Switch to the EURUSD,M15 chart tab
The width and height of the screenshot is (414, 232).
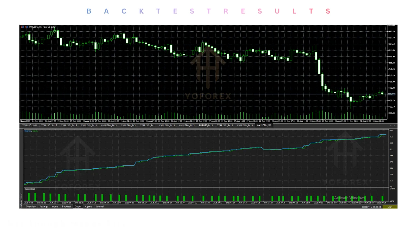tap(206, 125)
